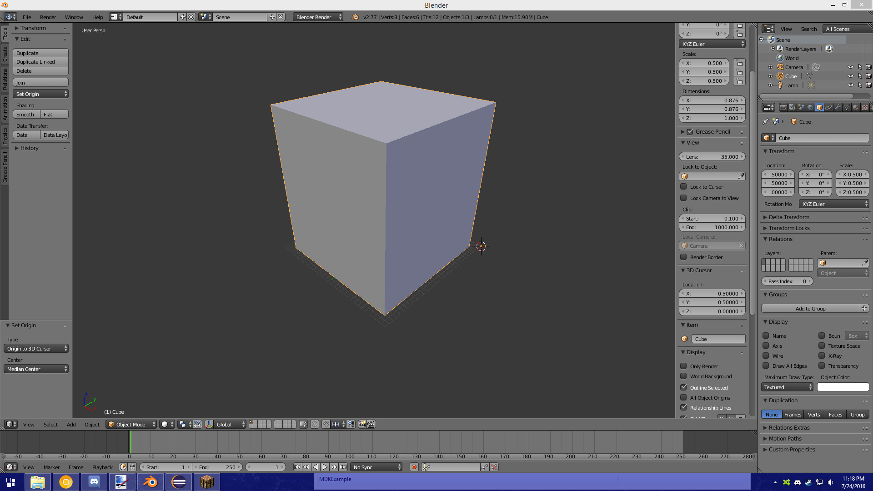The width and height of the screenshot is (873, 491).
Task: Open the Render menu
Action: coord(48,17)
